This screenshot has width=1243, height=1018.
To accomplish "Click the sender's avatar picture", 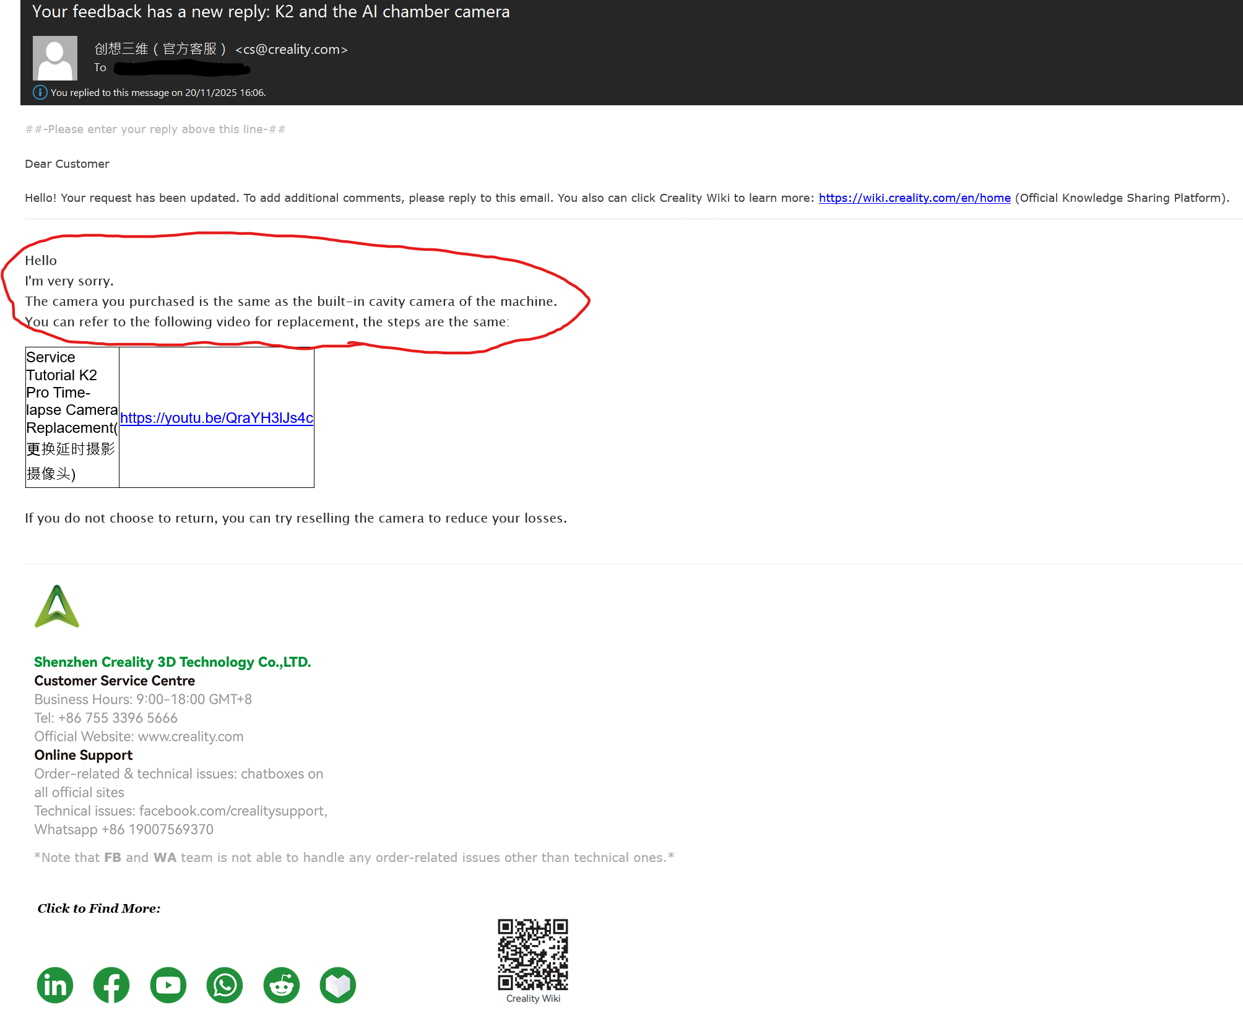I will [x=55, y=58].
